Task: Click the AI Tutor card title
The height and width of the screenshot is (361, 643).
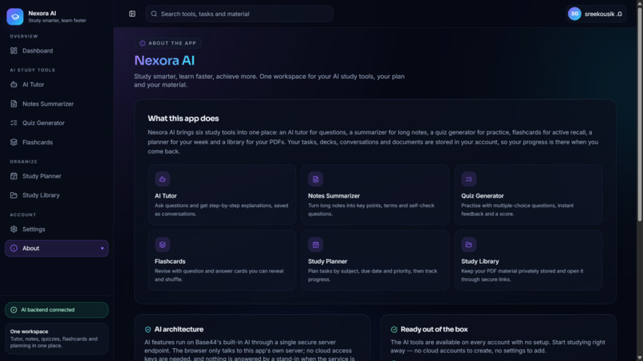Action: (x=166, y=196)
